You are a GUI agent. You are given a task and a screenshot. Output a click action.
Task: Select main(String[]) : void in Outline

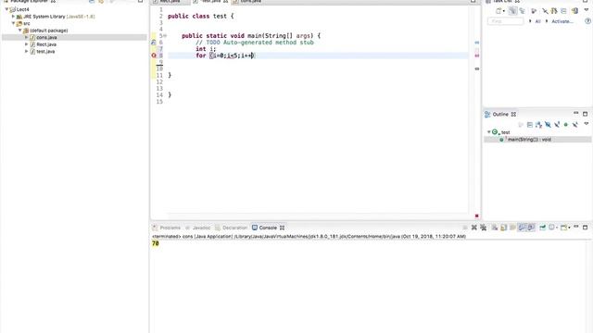pyautogui.click(x=529, y=140)
